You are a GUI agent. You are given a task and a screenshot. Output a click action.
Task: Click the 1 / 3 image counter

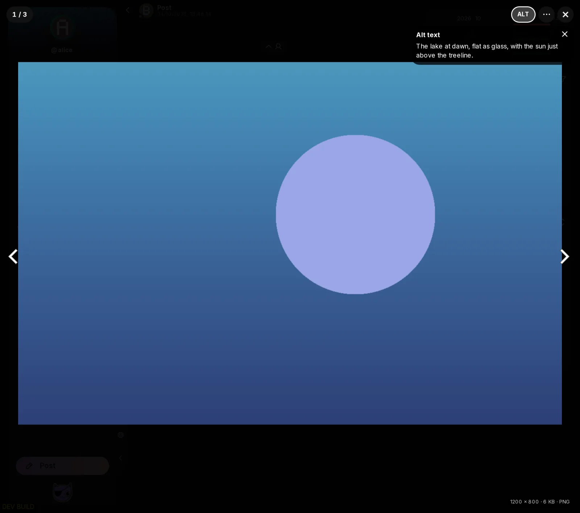click(x=20, y=15)
